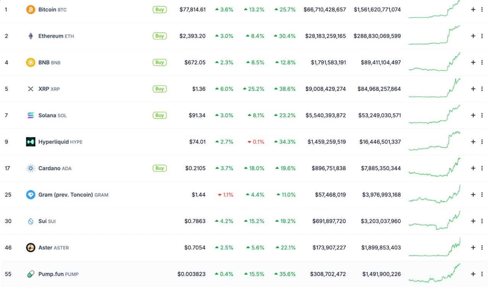Add Sui to watchlist with plus icon
This screenshot has width=489, height=287.
[473, 221]
